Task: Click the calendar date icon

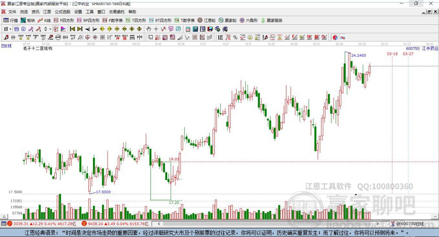Action: tap(188, 29)
